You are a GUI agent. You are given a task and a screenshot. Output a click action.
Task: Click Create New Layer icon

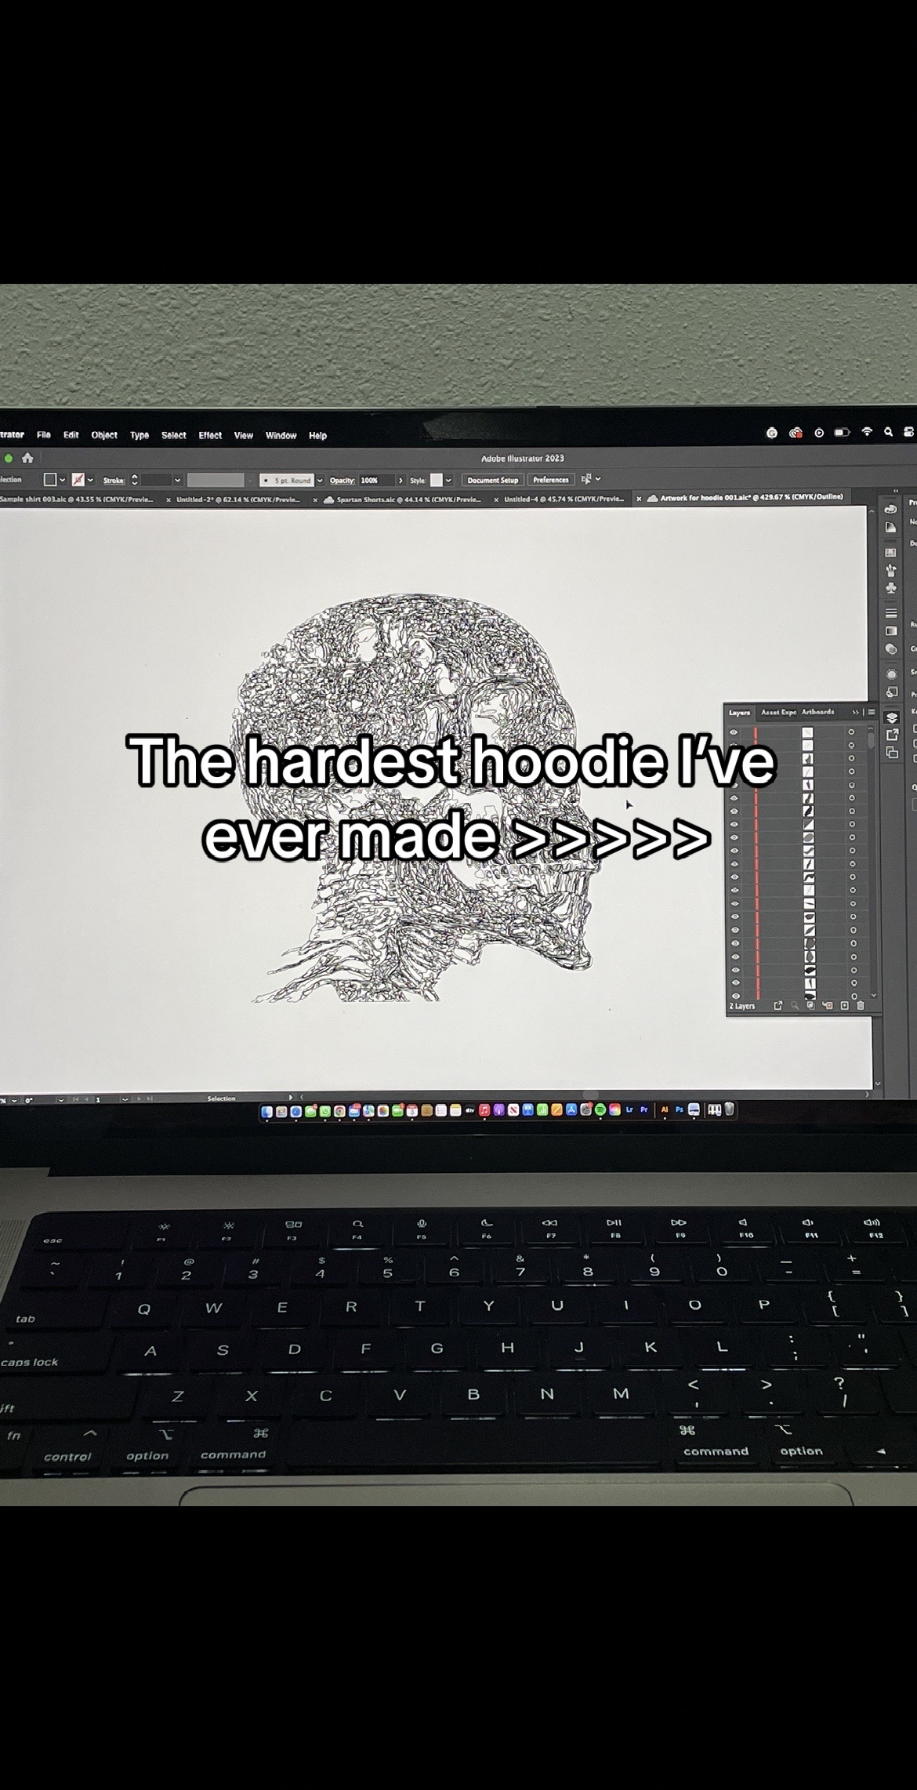[844, 1005]
